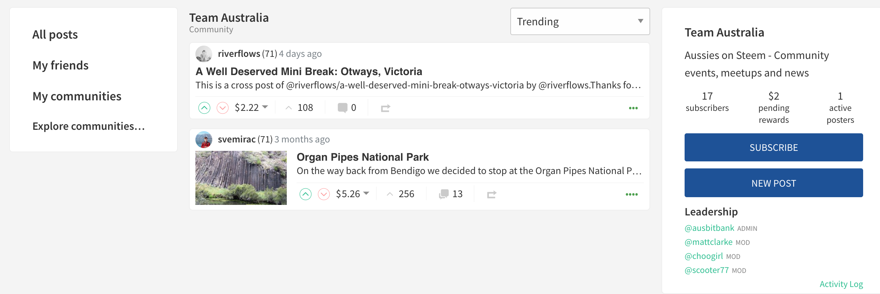Open comment icon on the Otways post
The height and width of the screenshot is (294, 880).
pos(342,108)
